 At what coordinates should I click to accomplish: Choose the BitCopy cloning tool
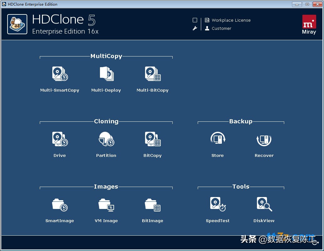click(153, 139)
